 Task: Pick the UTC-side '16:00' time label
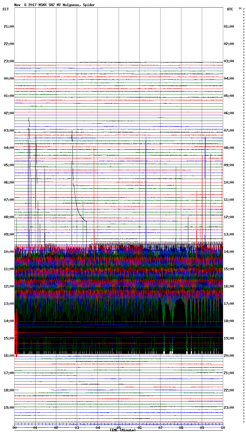229,286
